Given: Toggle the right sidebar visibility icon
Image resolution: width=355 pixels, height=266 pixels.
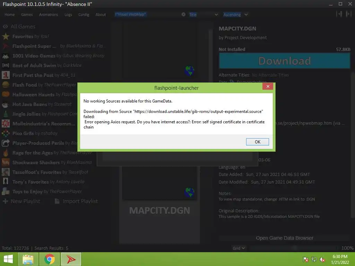Looking at the screenshot, I should (348, 14).
